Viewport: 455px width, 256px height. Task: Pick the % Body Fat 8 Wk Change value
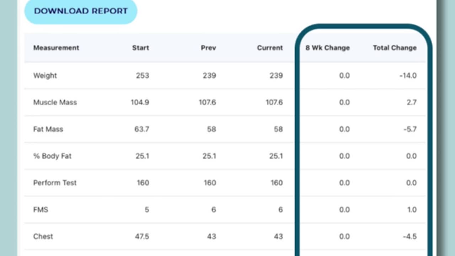[x=344, y=156]
